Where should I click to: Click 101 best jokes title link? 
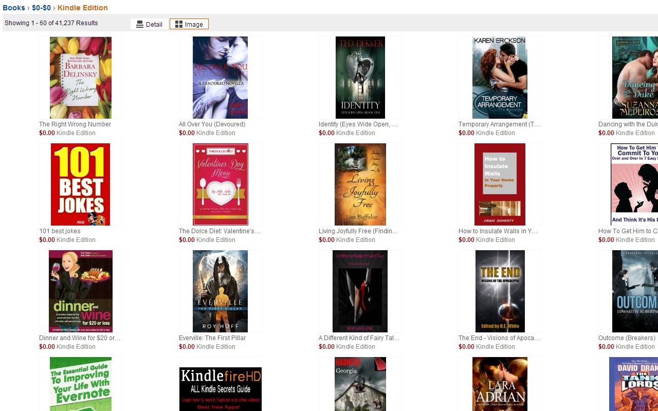tap(60, 231)
